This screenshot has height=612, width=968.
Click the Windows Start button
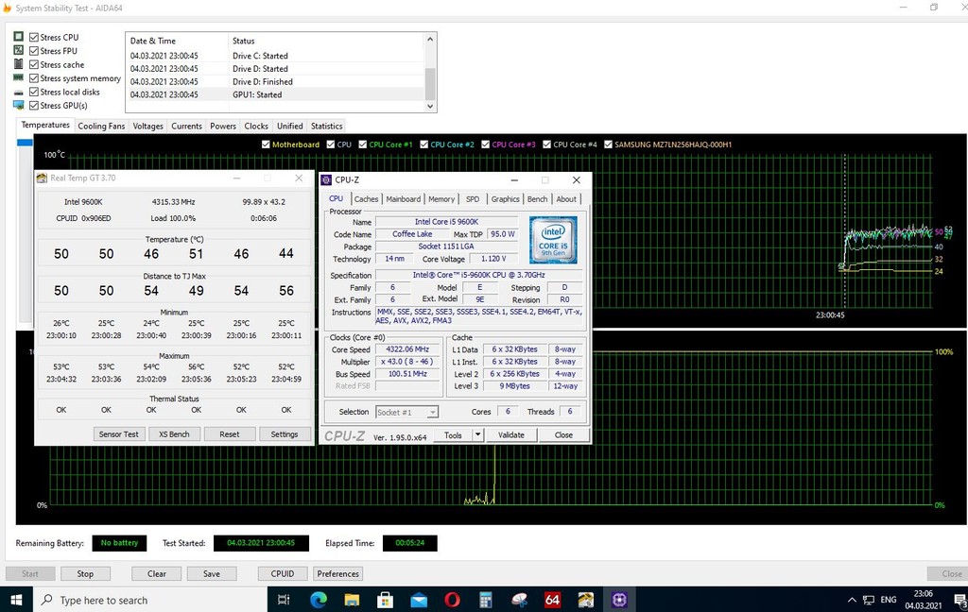(17, 600)
